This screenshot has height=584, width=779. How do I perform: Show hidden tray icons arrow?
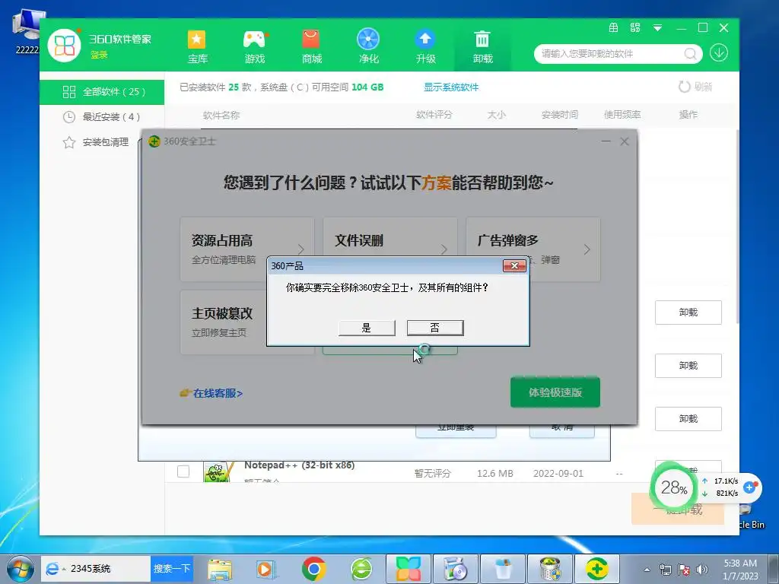(647, 570)
